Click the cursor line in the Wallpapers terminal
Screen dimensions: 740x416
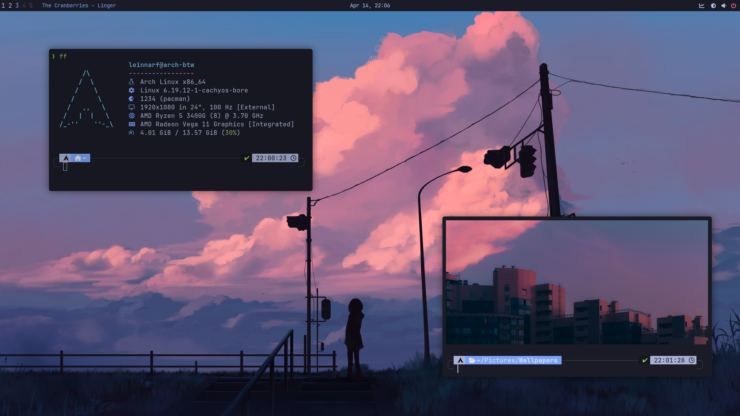coord(458,369)
